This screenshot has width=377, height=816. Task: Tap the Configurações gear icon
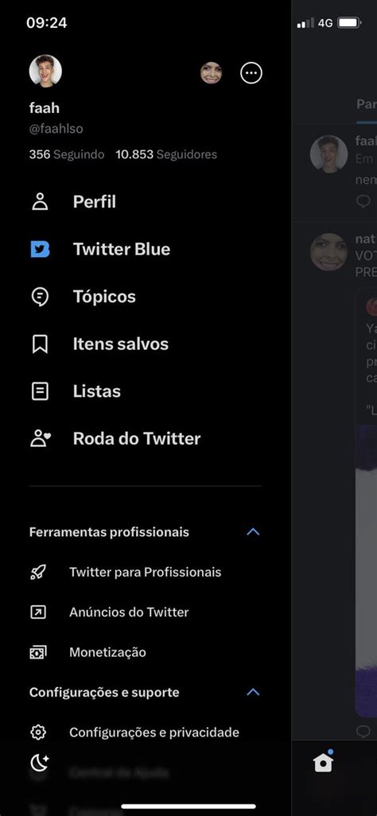38,732
